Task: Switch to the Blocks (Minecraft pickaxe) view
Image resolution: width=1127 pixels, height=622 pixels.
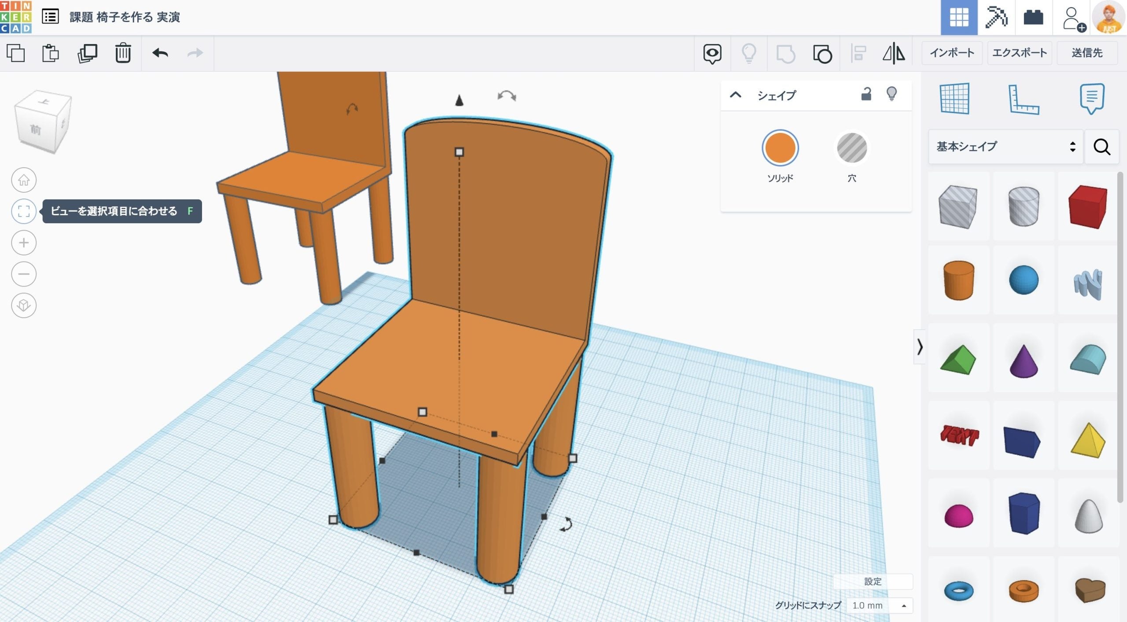Action: coord(996,18)
